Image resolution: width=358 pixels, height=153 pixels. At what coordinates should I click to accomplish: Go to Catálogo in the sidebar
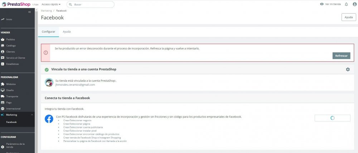pos(11,46)
